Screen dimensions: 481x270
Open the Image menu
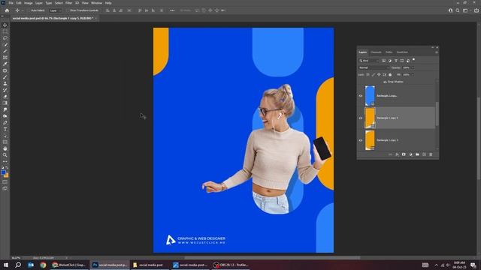[29, 3]
